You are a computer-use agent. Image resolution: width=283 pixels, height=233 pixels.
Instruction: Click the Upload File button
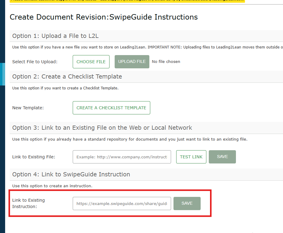point(132,62)
